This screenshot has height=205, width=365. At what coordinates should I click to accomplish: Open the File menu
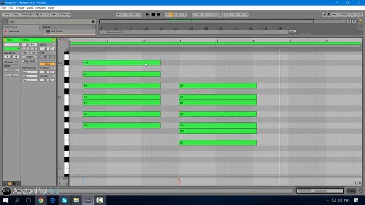[3, 8]
